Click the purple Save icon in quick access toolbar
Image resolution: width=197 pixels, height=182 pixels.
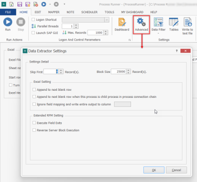pyautogui.click(x=20, y=4)
